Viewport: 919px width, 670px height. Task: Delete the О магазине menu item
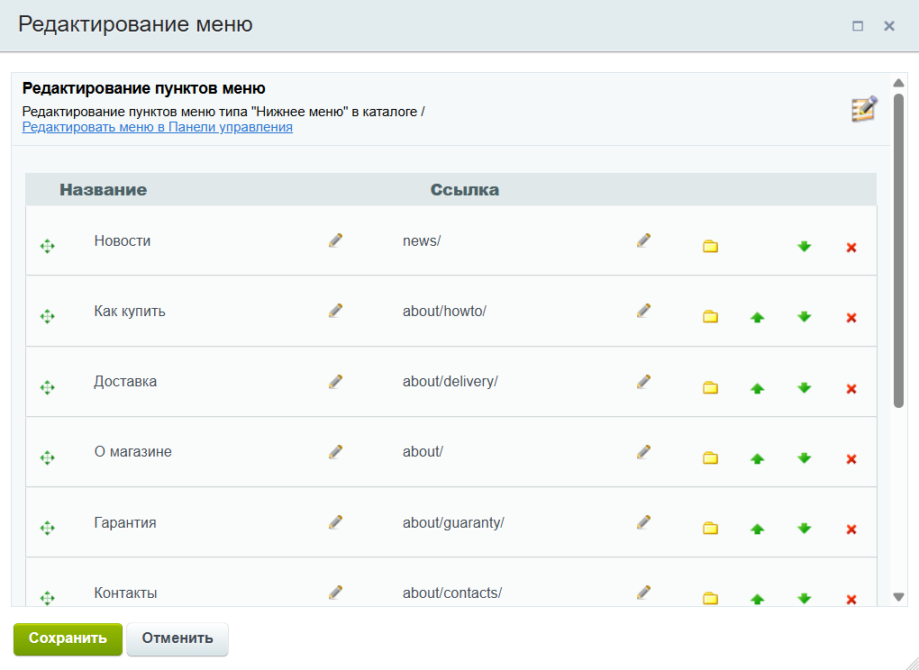click(851, 459)
